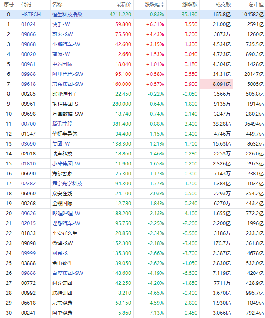
Task: Open 小米集团-W stock name
Action: click(66, 163)
